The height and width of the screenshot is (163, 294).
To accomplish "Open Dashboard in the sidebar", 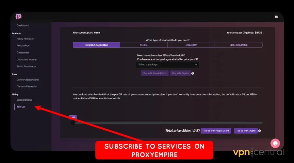I will tap(23, 25).
